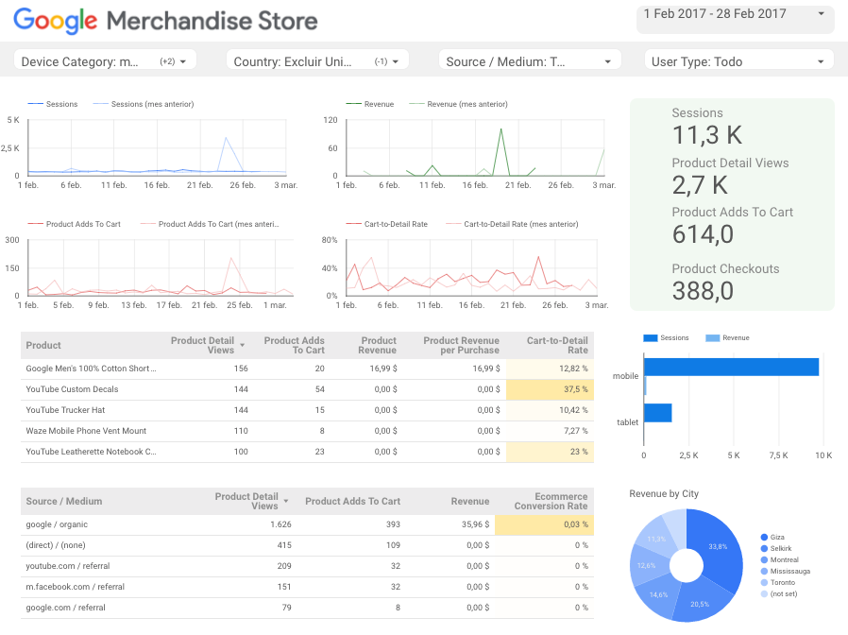Click the 1.626 product detail views cell

(280, 524)
